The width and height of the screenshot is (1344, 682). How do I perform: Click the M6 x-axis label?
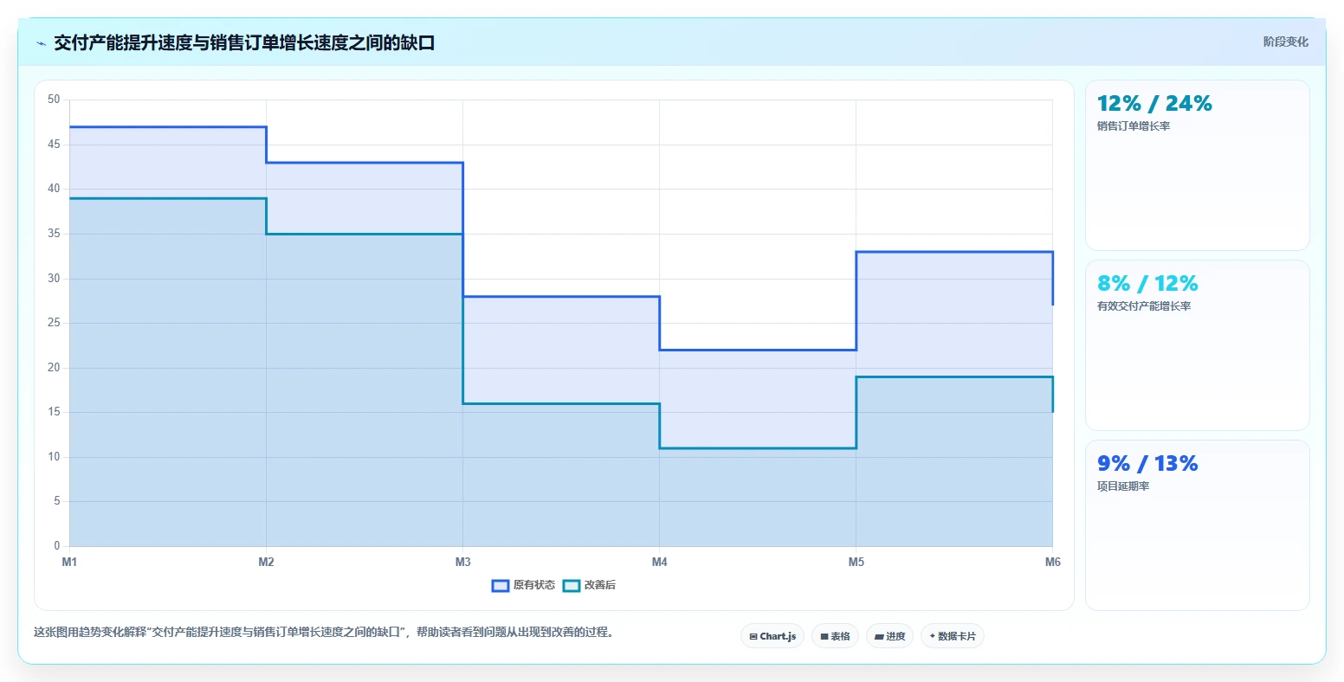pyautogui.click(x=1052, y=563)
